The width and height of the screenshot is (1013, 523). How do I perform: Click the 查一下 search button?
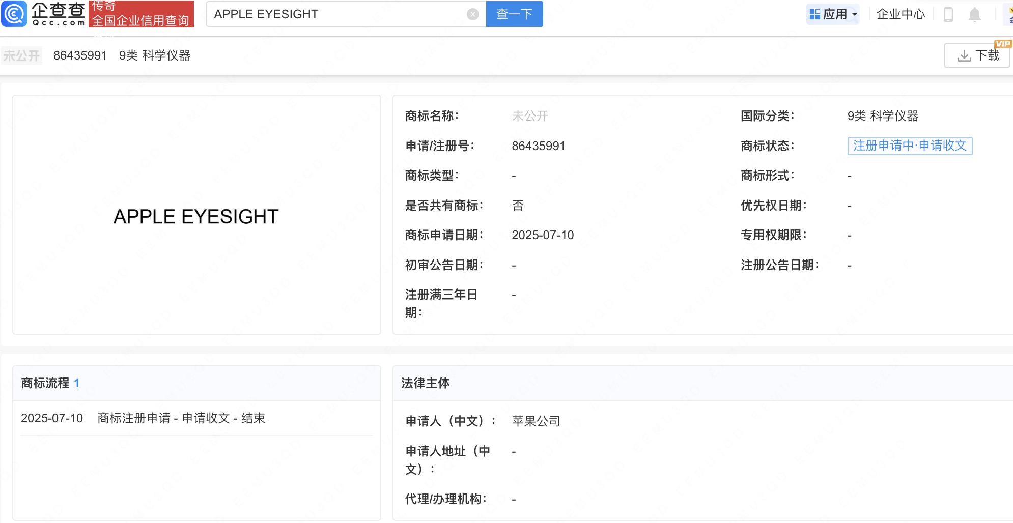(x=514, y=14)
